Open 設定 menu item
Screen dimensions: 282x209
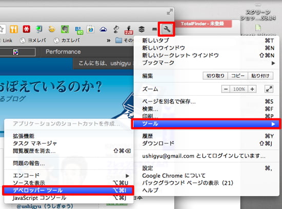207,168
